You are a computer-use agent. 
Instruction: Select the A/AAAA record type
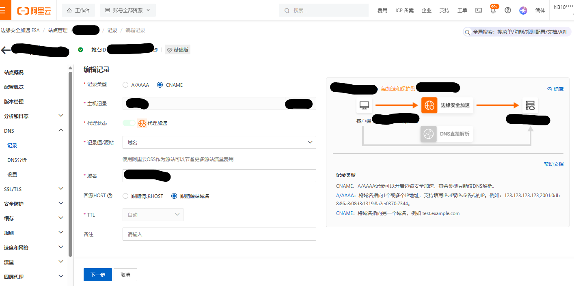(125, 85)
